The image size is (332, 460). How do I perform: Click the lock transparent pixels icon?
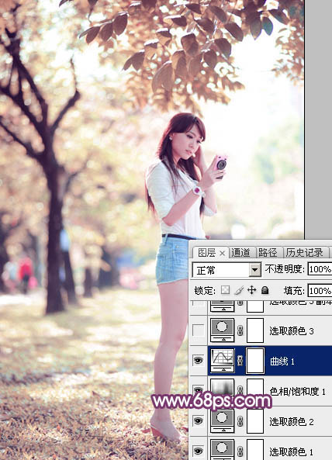(x=225, y=290)
